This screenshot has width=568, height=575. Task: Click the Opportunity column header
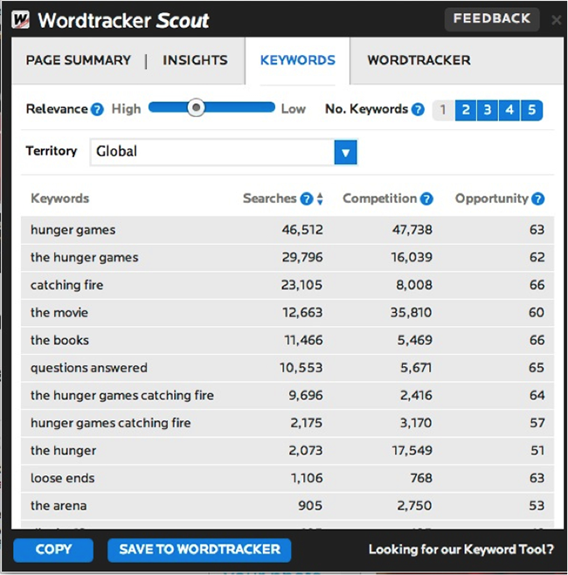coord(491,198)
